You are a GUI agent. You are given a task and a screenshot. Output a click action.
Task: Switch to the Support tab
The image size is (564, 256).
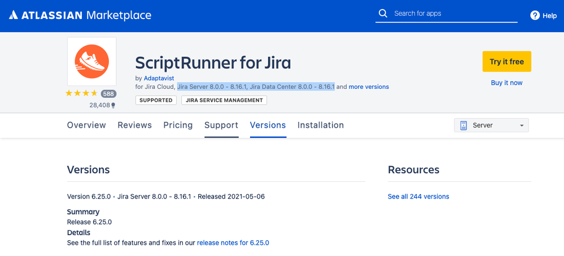(x=221, y=125)
